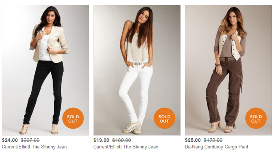Click the $24.00 sale price
The width and height of the screenshot is (273, 155).
[10, 140]
